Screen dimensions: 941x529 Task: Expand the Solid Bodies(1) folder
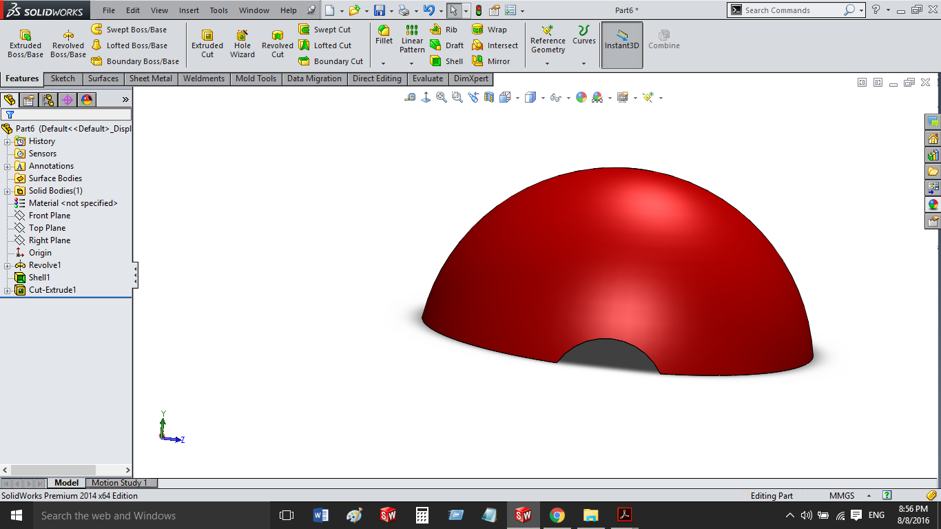point(8,191)
